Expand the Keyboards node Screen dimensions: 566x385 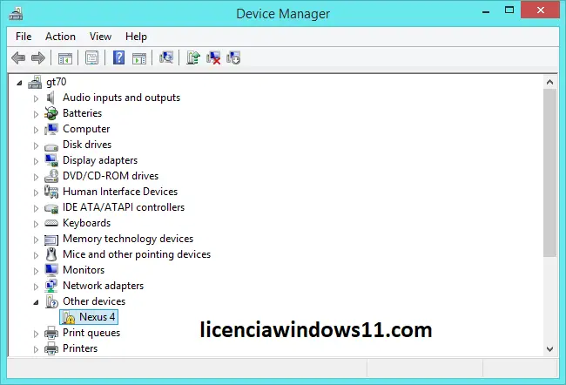[36, 224]
